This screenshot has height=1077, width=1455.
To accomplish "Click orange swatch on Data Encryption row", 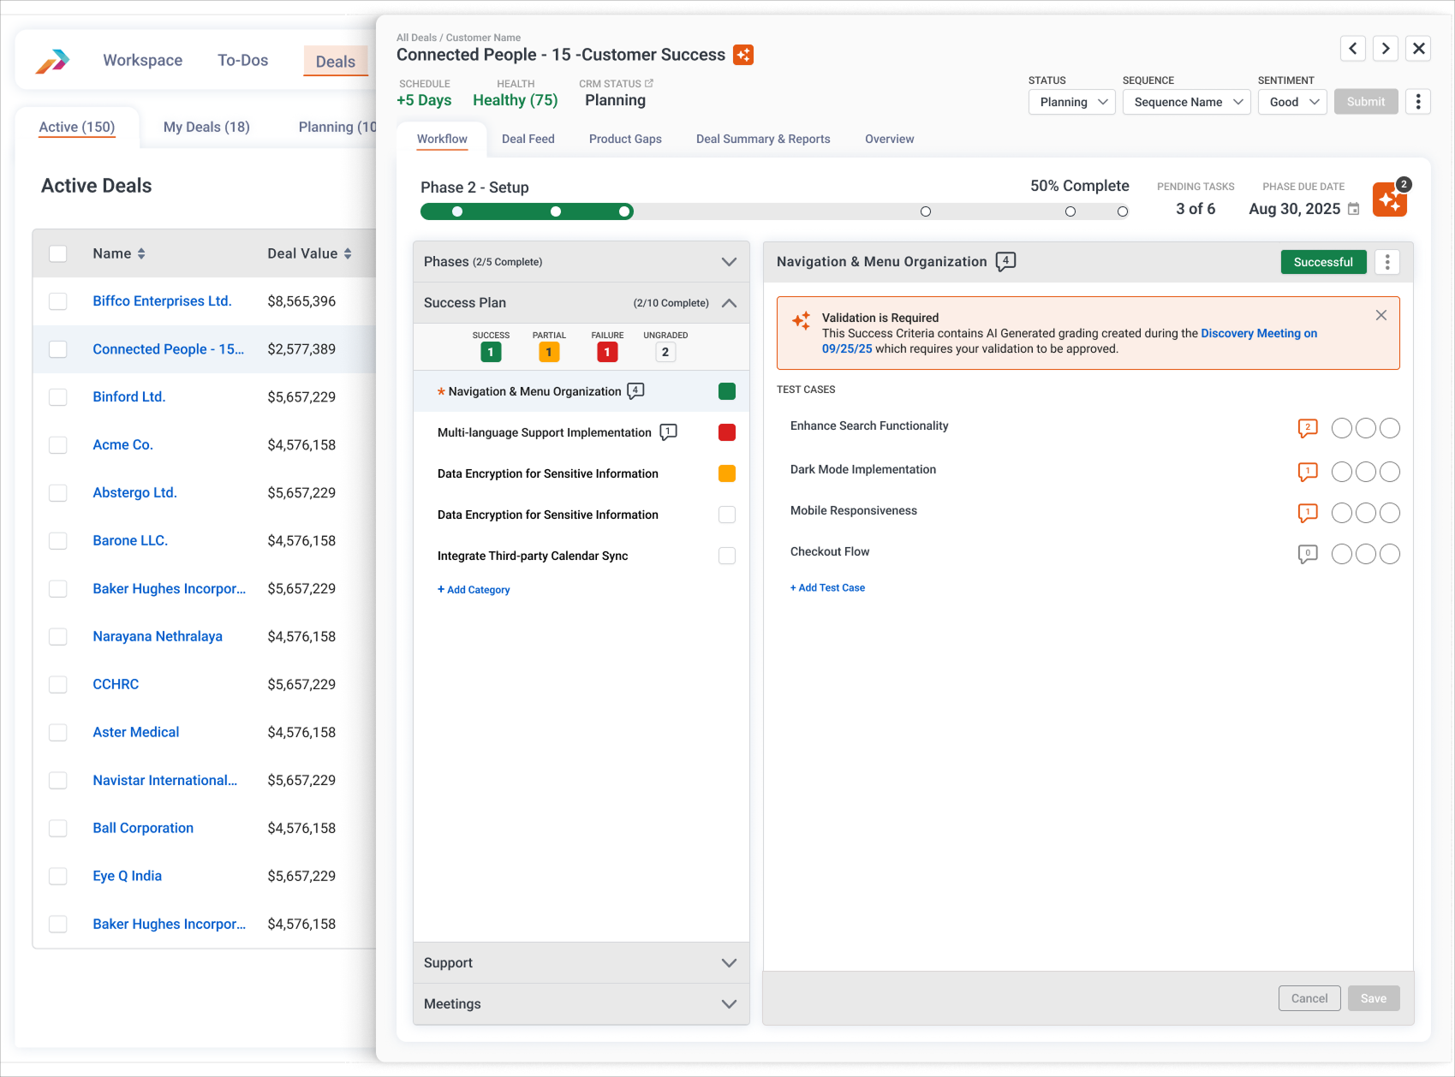I will [727, 473].
